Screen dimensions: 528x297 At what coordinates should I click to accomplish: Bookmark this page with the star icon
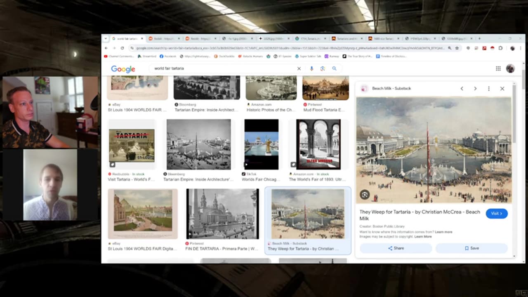point(457,48)
